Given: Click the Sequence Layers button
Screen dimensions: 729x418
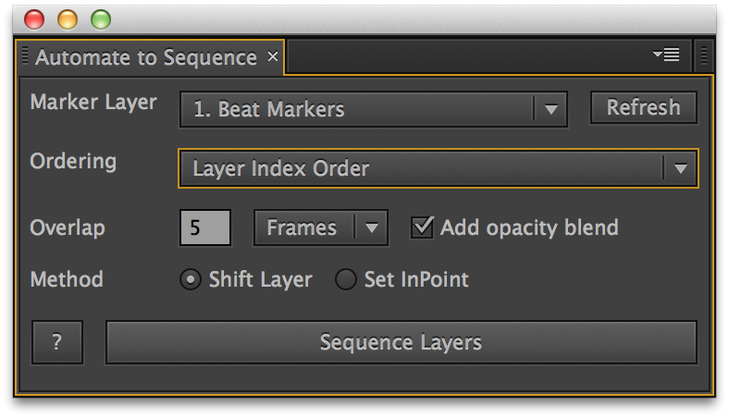Looking at the screenshot, I should 401,342.
